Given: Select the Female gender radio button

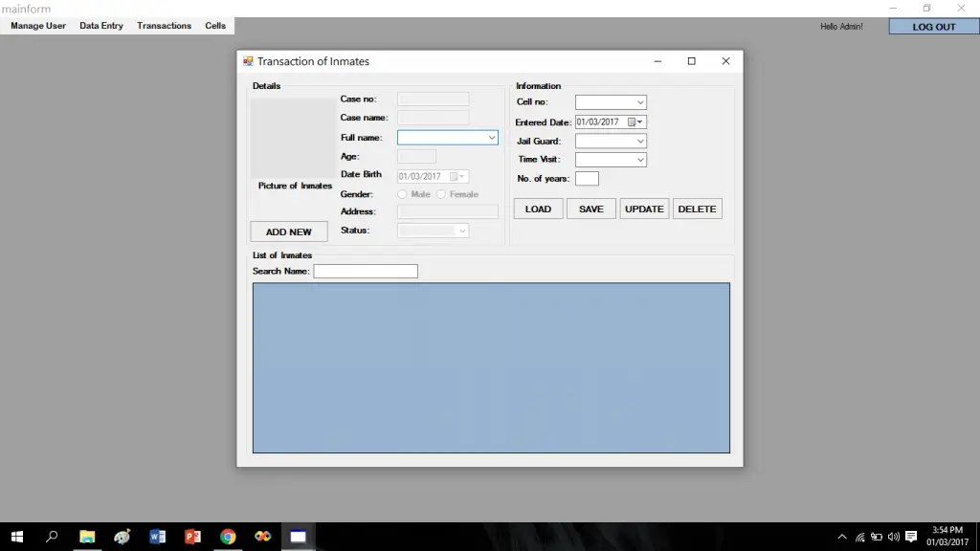Looking at the screenshot, I should pos(440,193).
